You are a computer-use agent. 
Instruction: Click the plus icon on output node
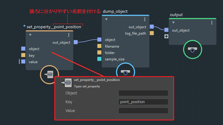click(x=166, y=36)
